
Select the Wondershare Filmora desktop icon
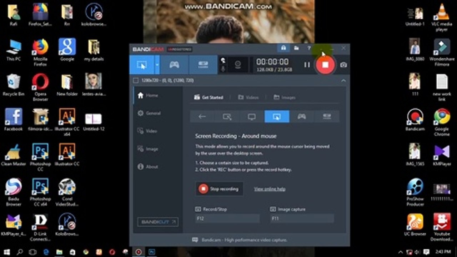pos(442,52)
